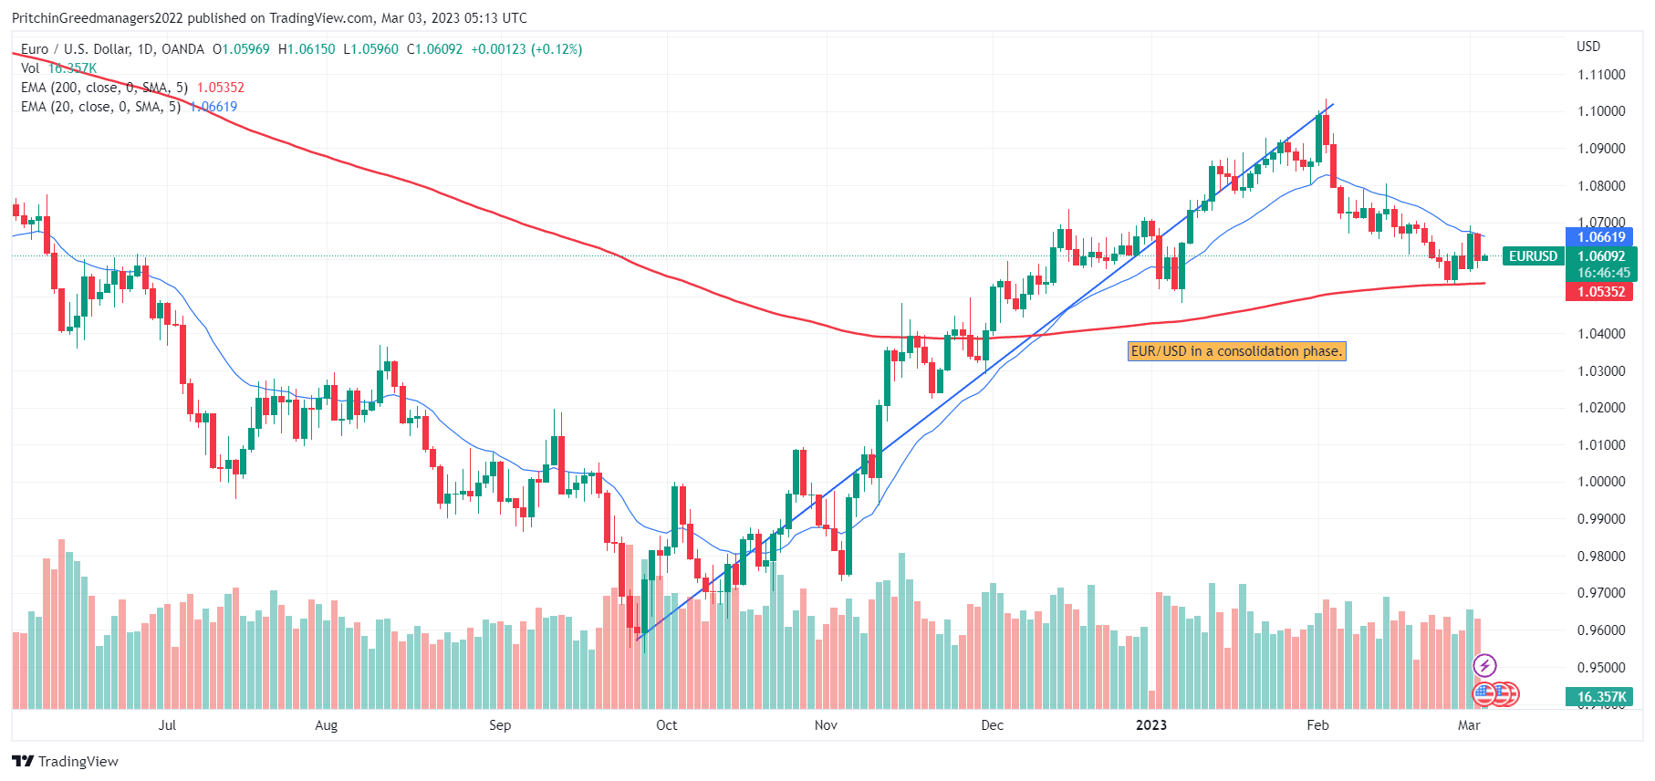1655x781 pixels.
Task: Click the 0.95000 price axis label
Action: (x=1601, y=668)
